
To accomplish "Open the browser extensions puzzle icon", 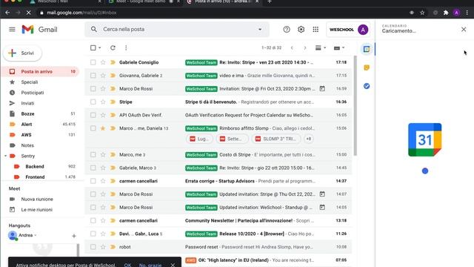I will tap(446, 13).
